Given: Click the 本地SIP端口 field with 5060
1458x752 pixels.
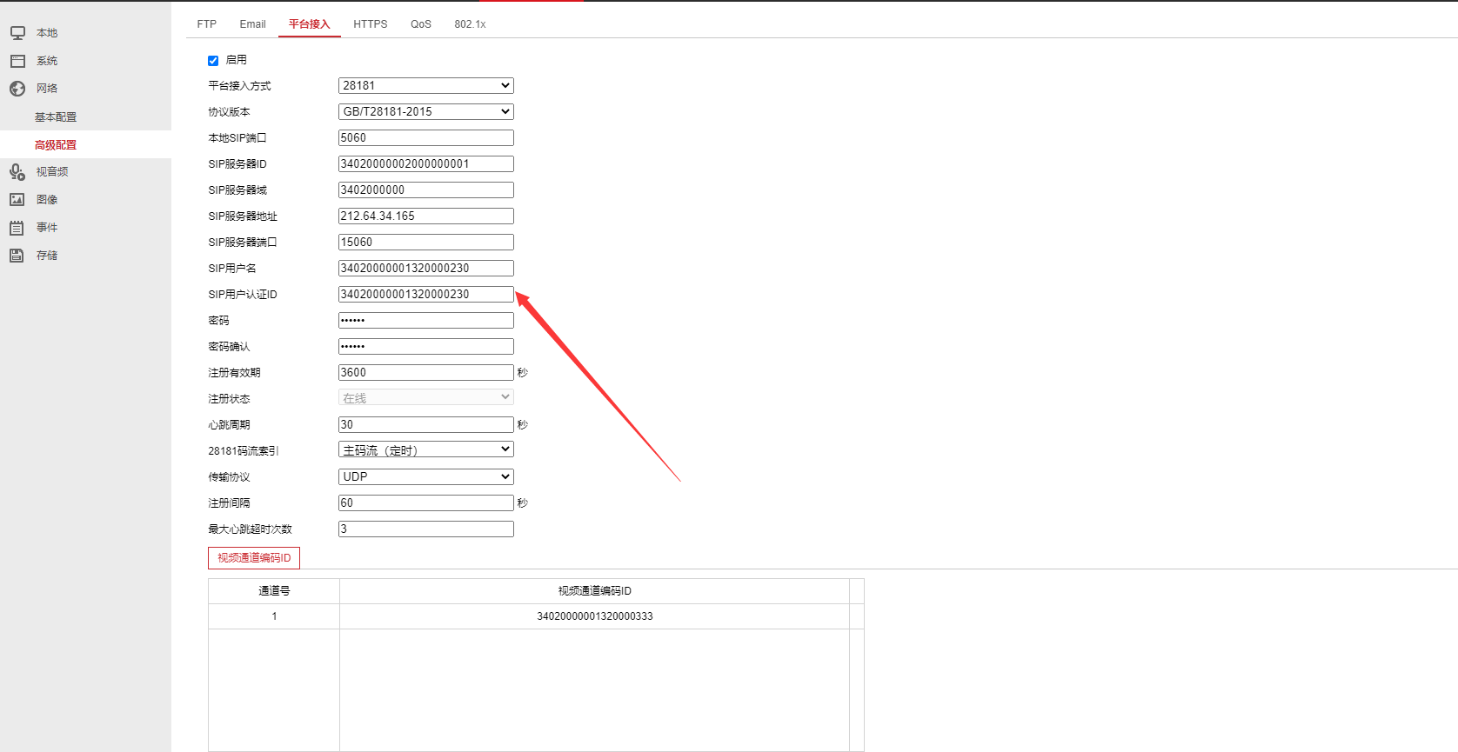Looking at the screenshot, I should click(426, 137).
